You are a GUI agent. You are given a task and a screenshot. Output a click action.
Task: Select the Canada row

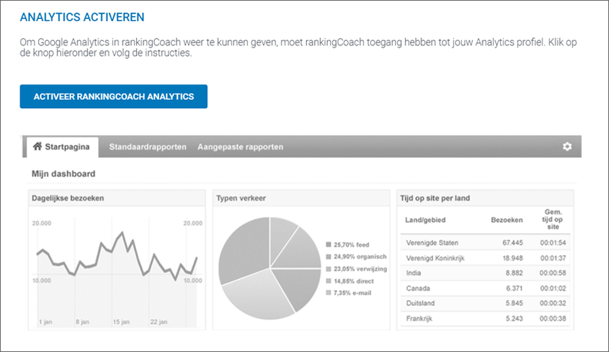click(485, 288)
